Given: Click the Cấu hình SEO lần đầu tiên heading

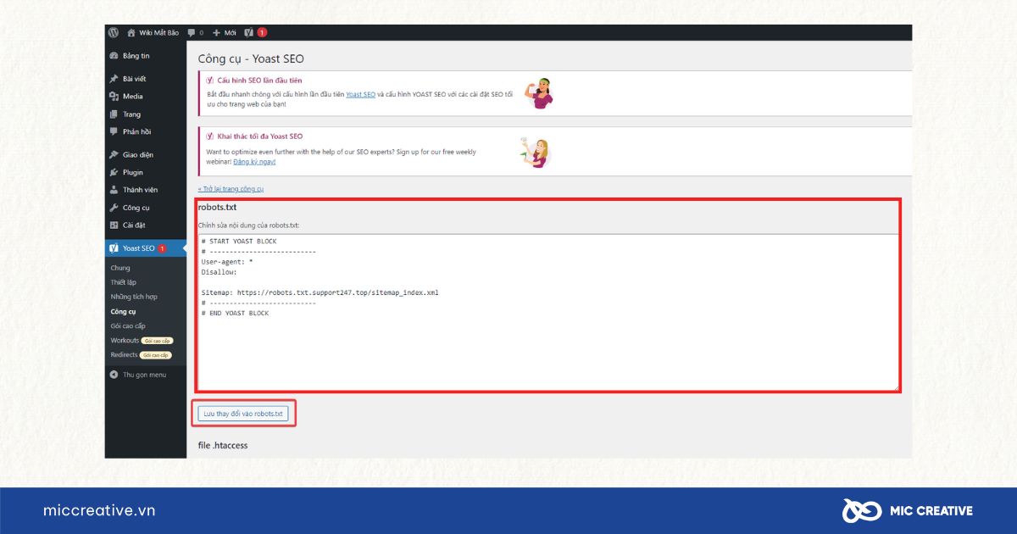Looking at the screenshot, I should pyautogui.click(x=259, y=81).
